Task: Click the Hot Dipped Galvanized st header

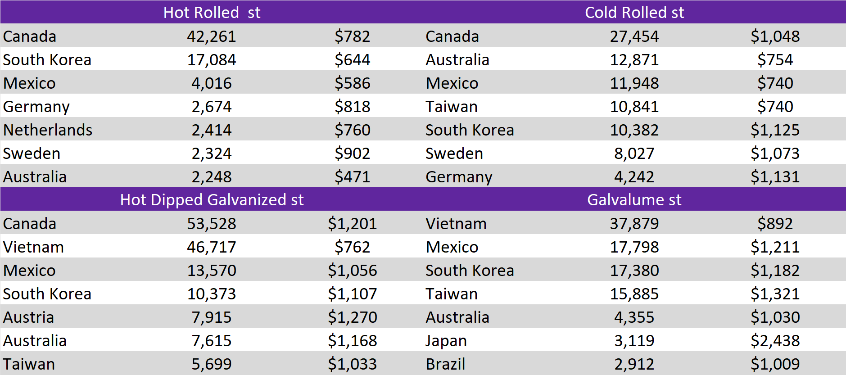Action: pyautogui.click(x=212, y=199)
